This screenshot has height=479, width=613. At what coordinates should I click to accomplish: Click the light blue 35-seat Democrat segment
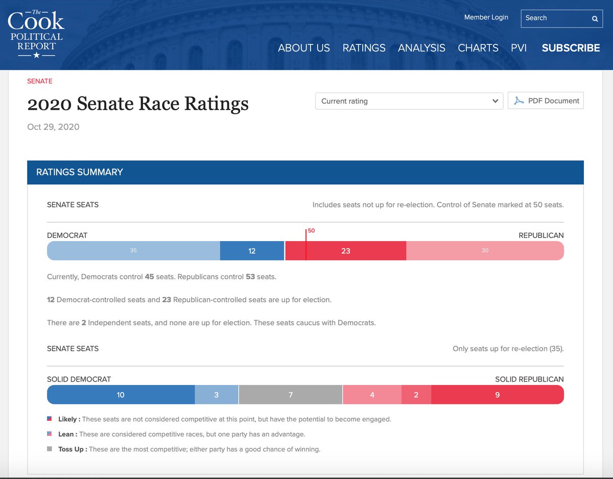coord(133,251)
